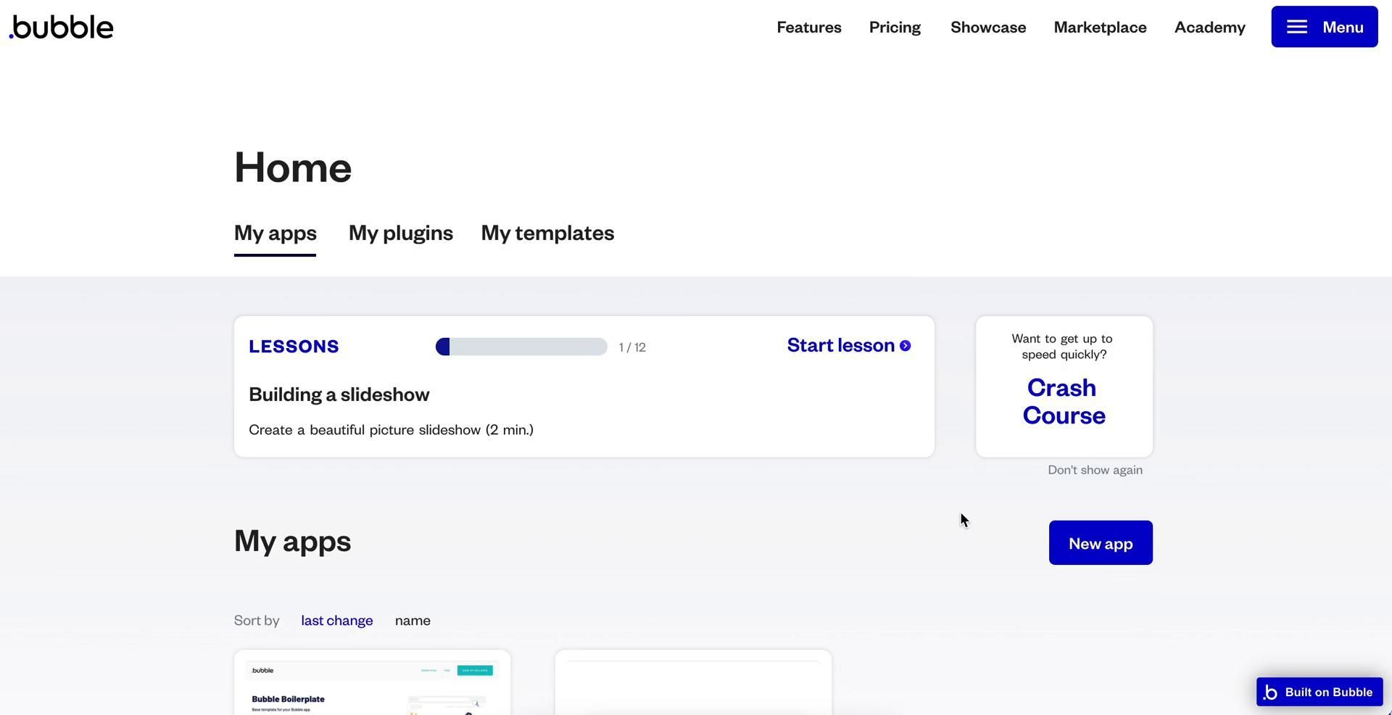Sort apps by name
Viewport: 1392px width, 715px height.
(413, 621)
